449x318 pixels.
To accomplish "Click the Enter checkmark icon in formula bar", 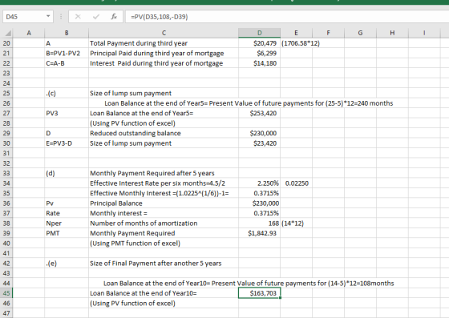I will pos(96,17).
